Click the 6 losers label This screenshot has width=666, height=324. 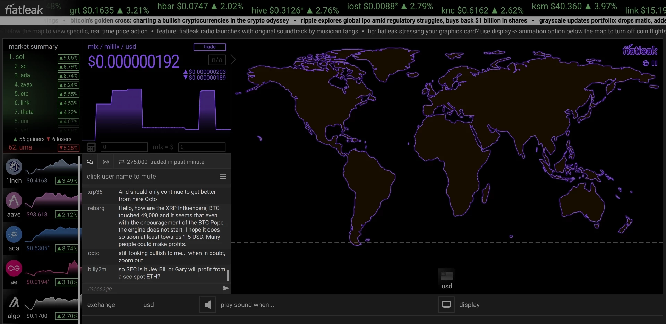coord(59,139)
